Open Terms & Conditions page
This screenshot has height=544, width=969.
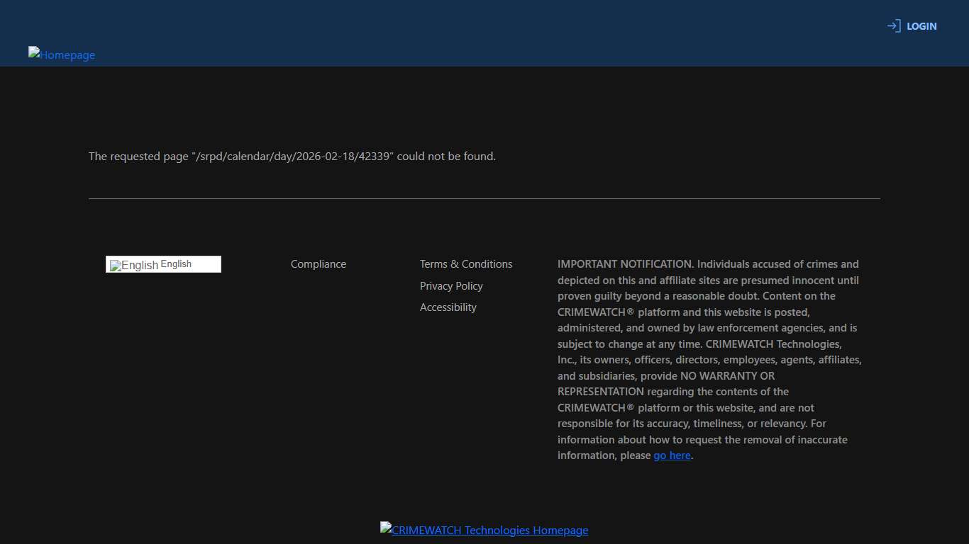[466, 264]
